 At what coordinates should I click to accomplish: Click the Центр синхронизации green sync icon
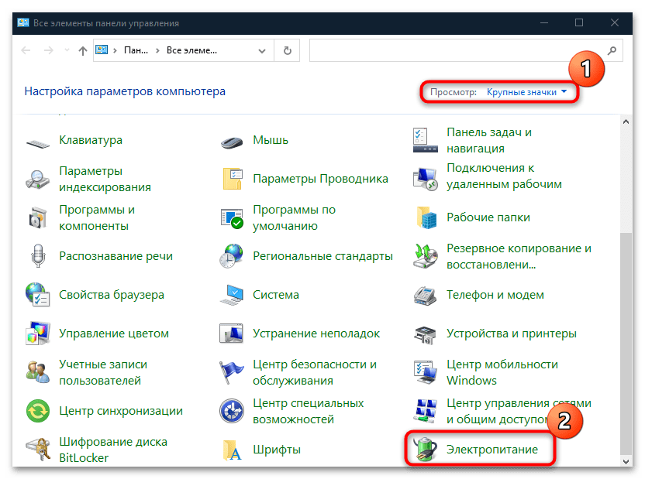[x=37, y=411]
